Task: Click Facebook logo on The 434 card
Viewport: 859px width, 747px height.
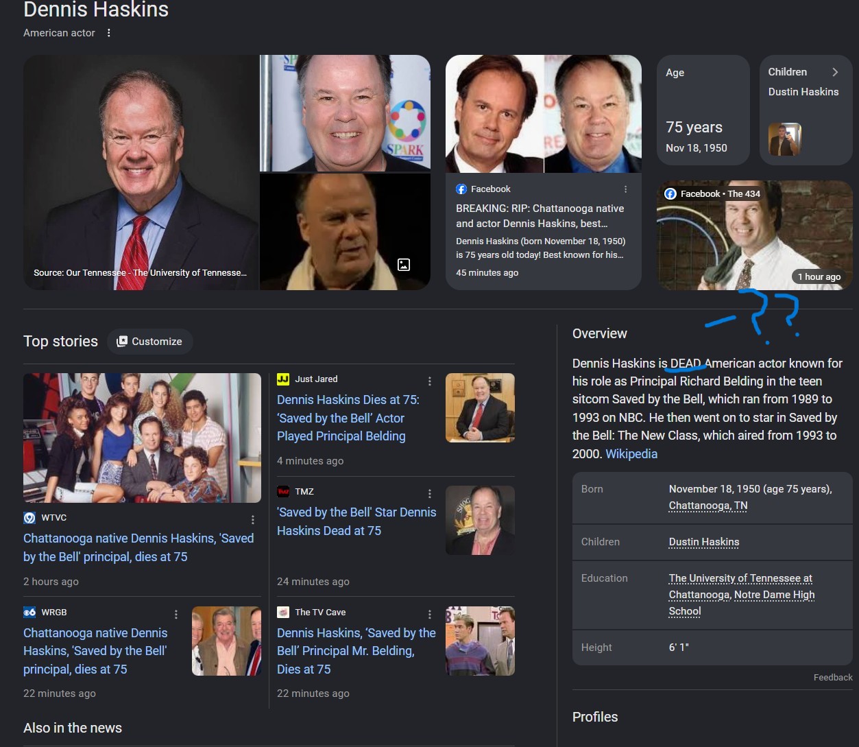Action: point(670,194)
